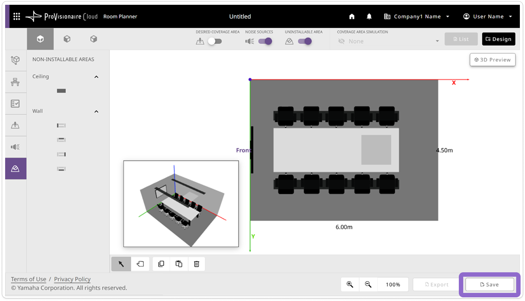Screen dimensions: 525x301
Task: Open the room shape cube sidebar icon
Action: pyautogui.click(x=15, y=60)
